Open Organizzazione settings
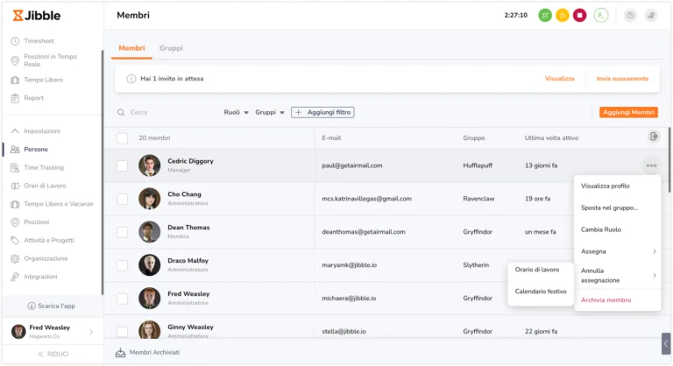This screenshot has width=673, height=366. point(39,258)
